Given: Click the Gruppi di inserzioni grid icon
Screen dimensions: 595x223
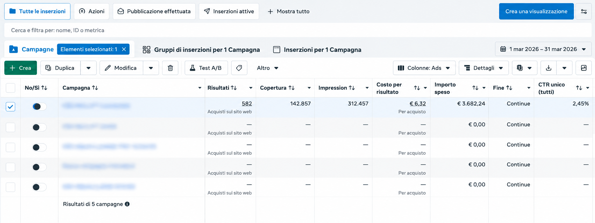Looking at the screenshot, I should [146, 50].
